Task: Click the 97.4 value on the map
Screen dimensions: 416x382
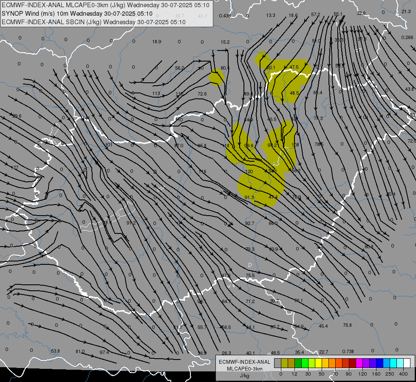Action: (x=104, y=352)
